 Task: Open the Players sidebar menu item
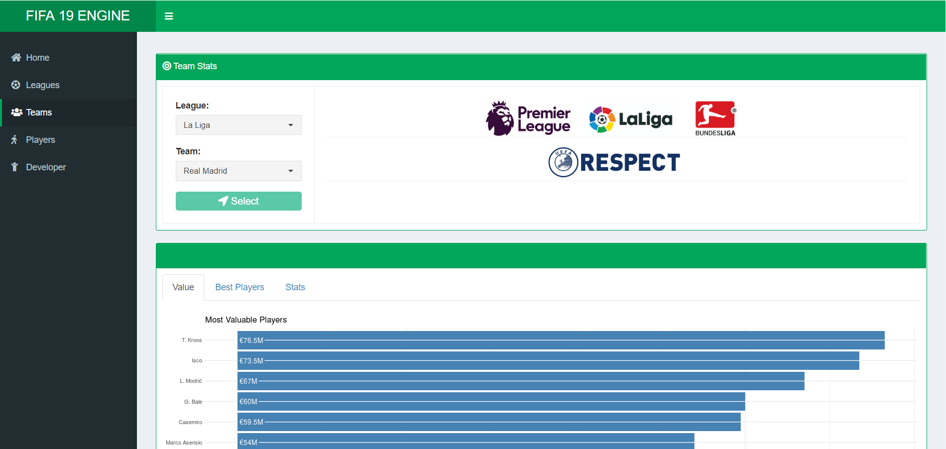coord(68,140)
